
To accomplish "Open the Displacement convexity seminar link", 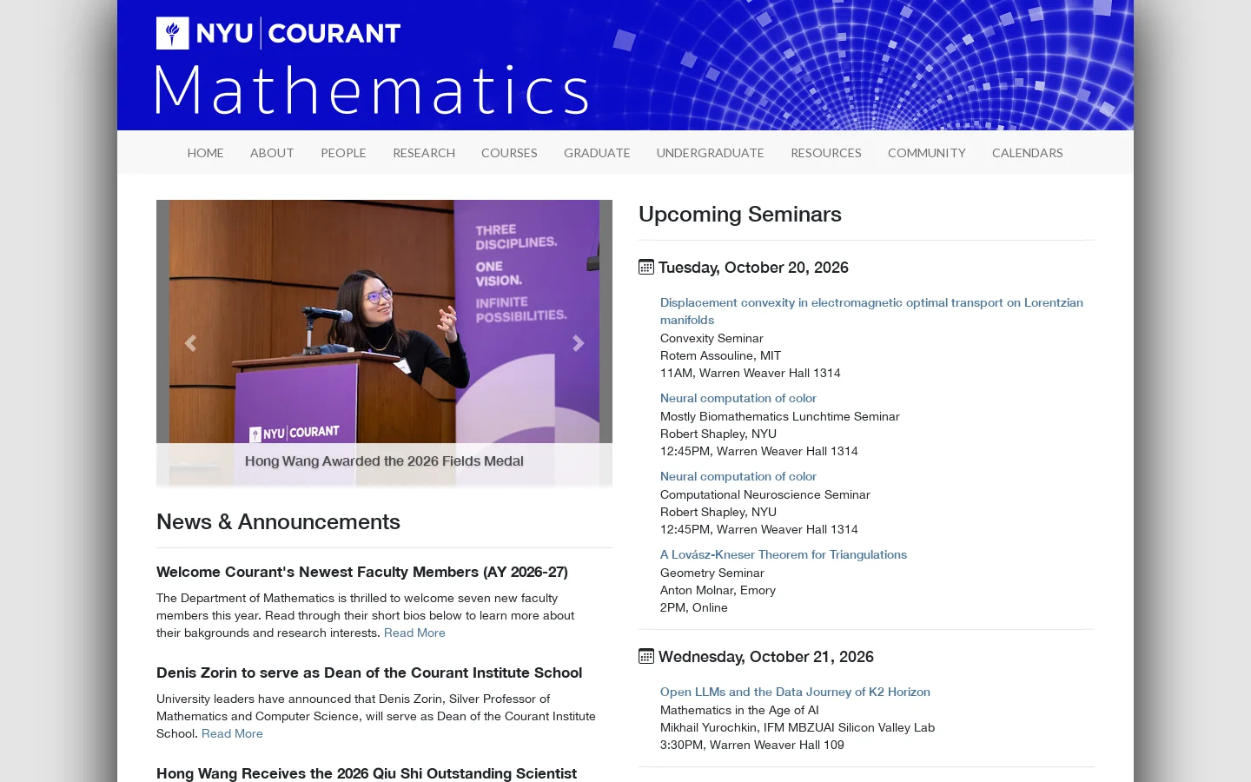I will click(x=871, y=311).
